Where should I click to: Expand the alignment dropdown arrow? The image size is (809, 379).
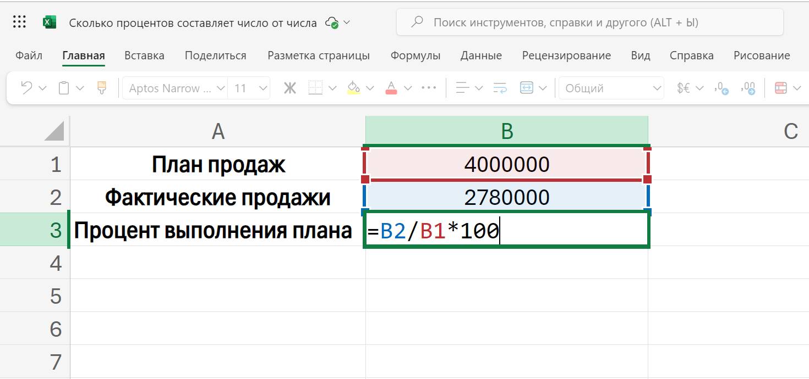[x=479, y=88]
